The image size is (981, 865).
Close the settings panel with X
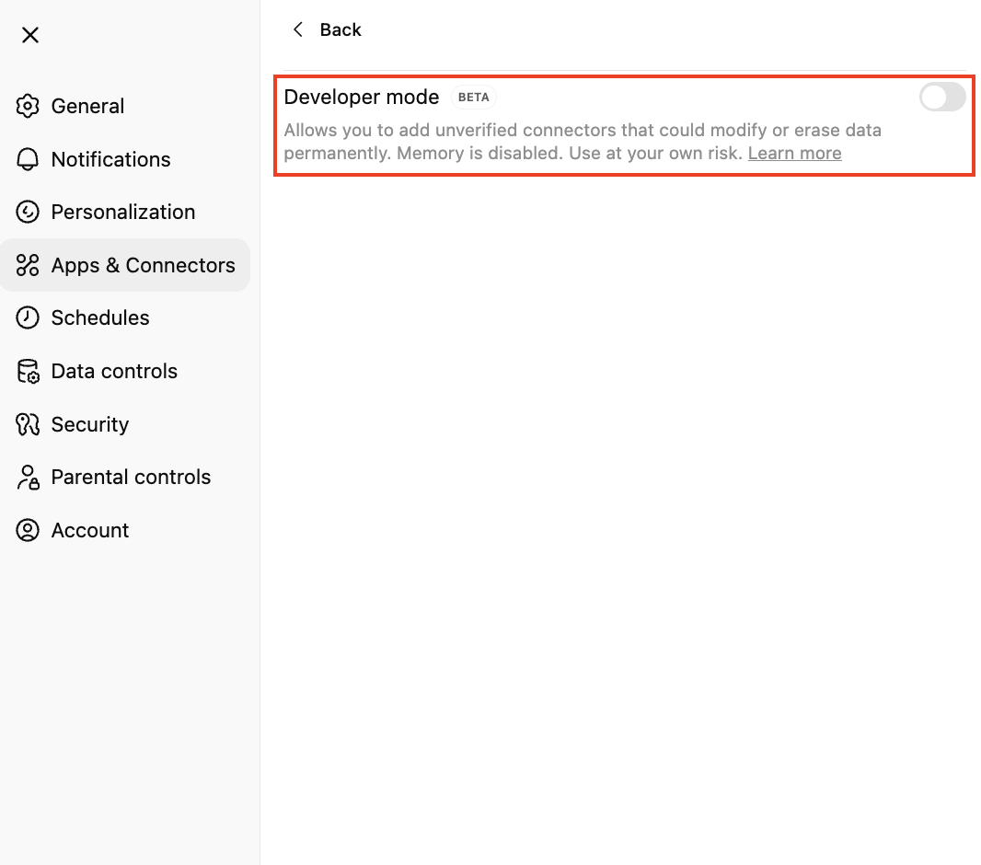[30, 35]
